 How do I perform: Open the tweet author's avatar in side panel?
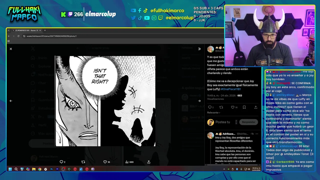(210, 49)
